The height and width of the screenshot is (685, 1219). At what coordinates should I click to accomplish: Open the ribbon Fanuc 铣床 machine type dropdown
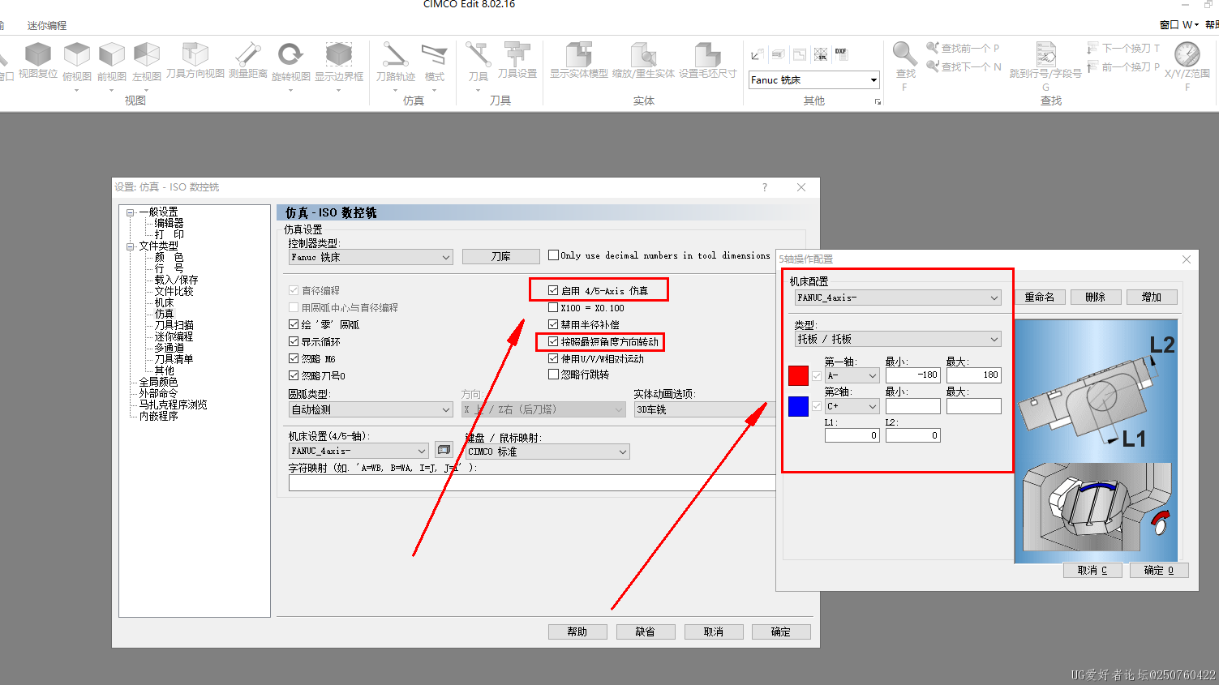coord(813,79)
